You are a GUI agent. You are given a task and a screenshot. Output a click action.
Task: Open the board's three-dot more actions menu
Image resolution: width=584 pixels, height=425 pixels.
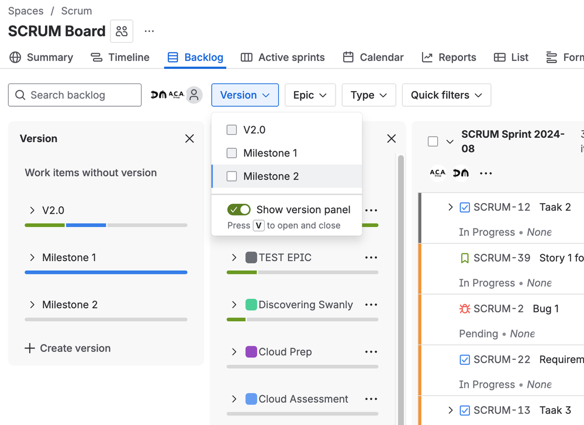click(149, 32)
